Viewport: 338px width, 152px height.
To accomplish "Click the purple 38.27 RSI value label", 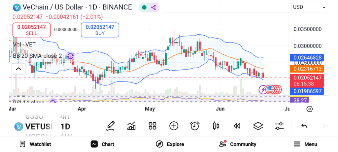I will [x=300, y=100].
